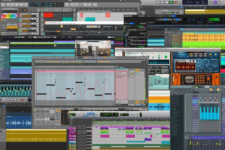Screen dimensions: 225x150
Task: Mute the Percussion track in Bitwig
Action: pos(37,29)
